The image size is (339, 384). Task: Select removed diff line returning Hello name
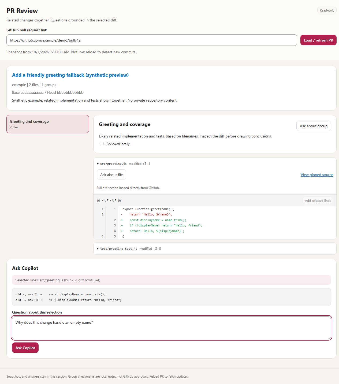(215, 214)
